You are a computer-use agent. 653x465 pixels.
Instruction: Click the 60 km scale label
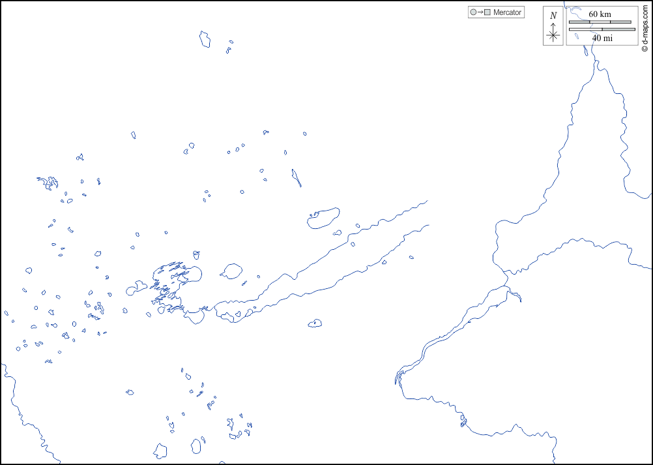click(x=600, y=14)
